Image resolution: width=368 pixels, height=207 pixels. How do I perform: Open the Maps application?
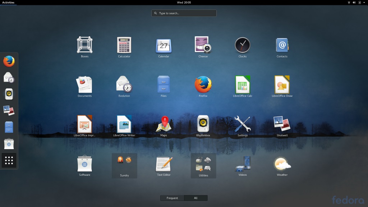click(x=164, y=126)
